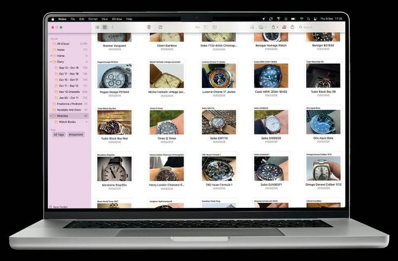Collapse the Diary folder
Image resolution: width=398 pixels, height=261 pixels.
point(51,62)
